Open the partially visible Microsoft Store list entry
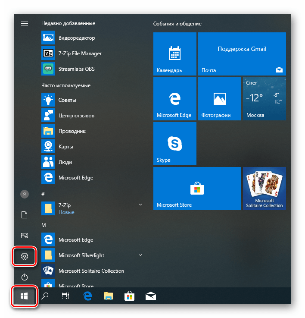The width and height of the screenshot is (305, 318). pyautogui.click(x=93, y=283)
